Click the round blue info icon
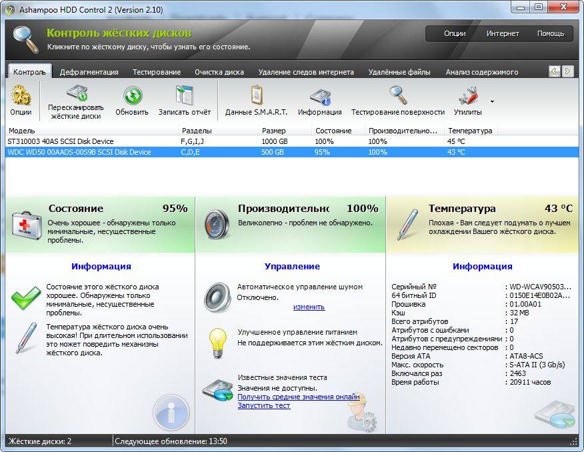This screenshot has width=584, height=452. coord(171,413)
